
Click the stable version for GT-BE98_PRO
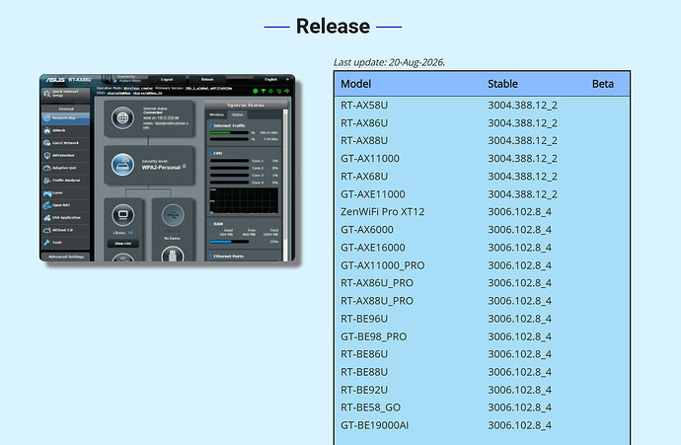pos(519,336)
